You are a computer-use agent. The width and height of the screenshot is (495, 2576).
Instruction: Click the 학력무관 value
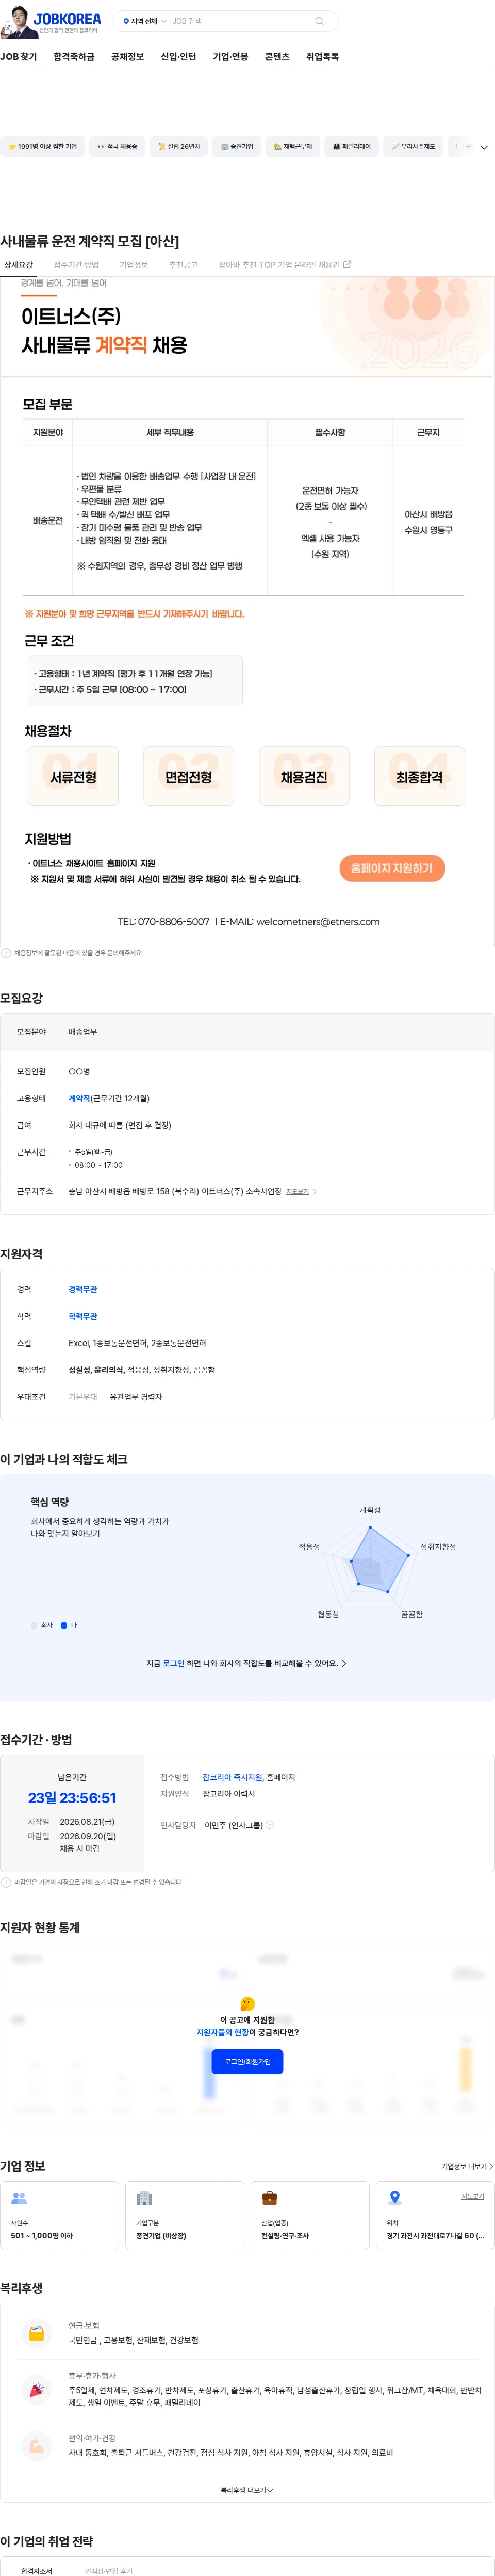(x=83, y=1316)
